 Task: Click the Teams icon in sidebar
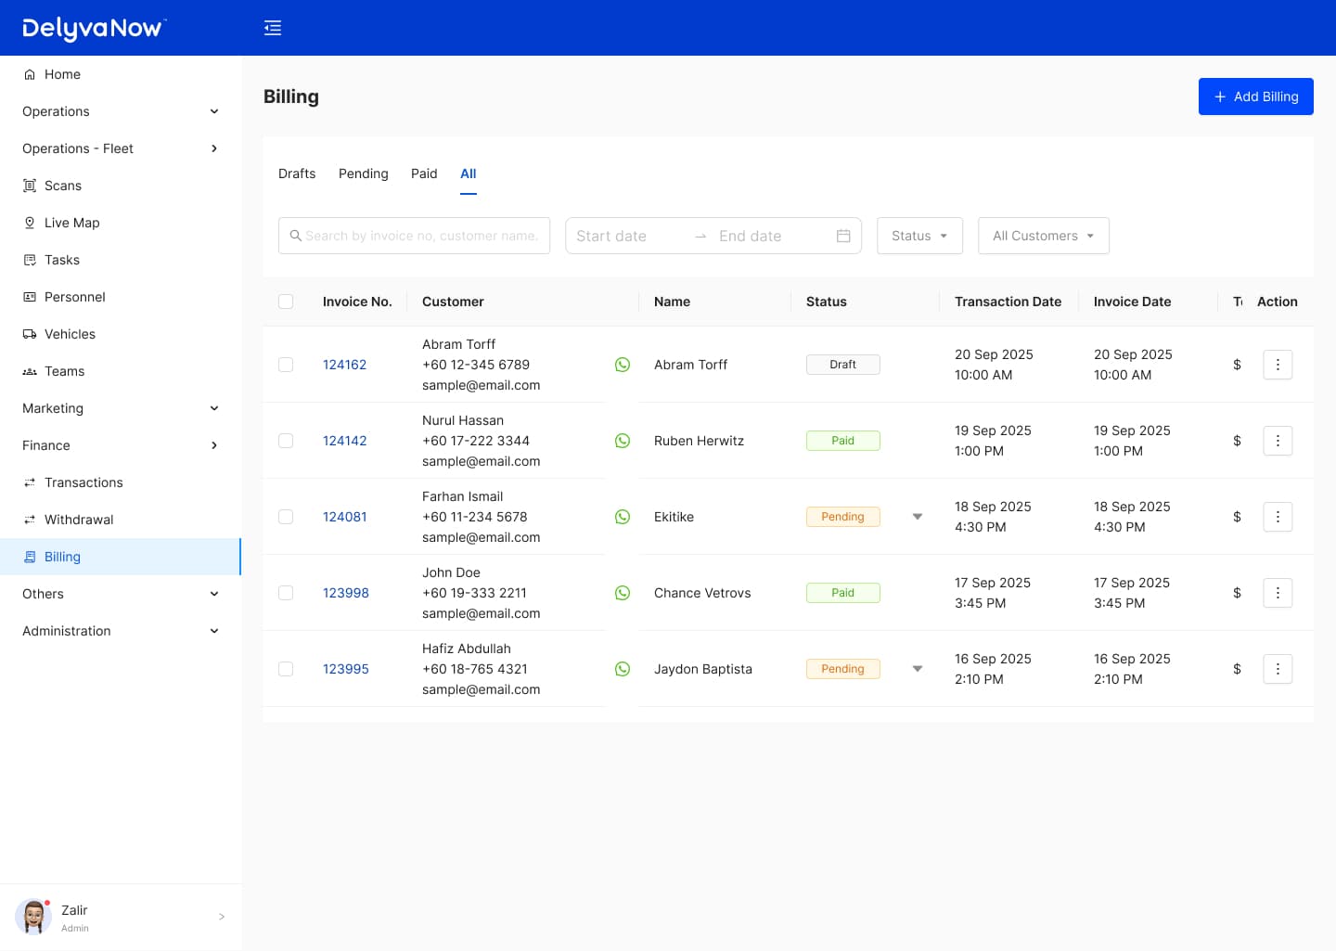point(30,371)
